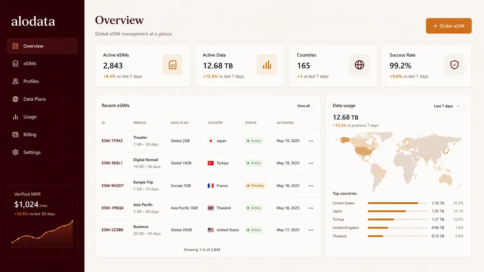
Task: Click the Usage bar chart icon in sidebar
Action: point(15,117)
